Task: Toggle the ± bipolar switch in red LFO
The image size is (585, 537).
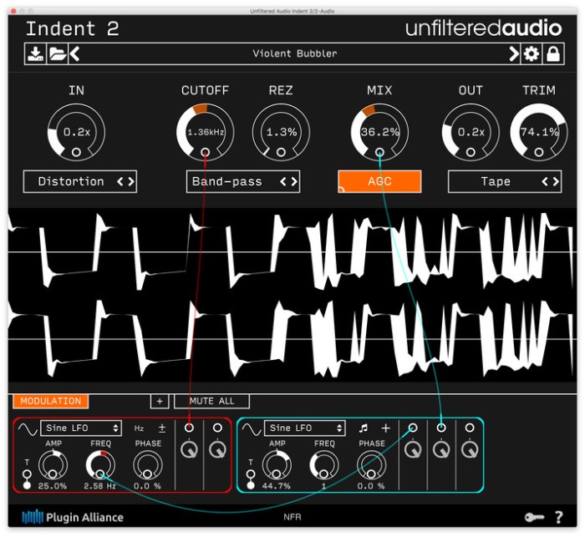Action: pyautogui.click(x=162, y=428)
